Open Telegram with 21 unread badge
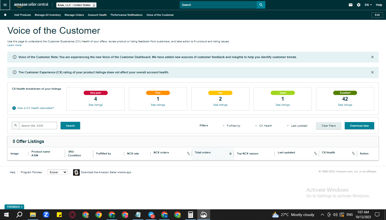Screen dimensions: 386x220 (151, 215)
